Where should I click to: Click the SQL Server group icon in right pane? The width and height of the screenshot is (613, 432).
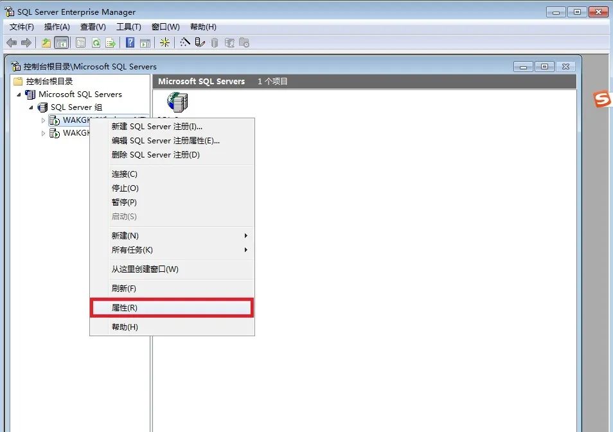click(x=177, y=102)
